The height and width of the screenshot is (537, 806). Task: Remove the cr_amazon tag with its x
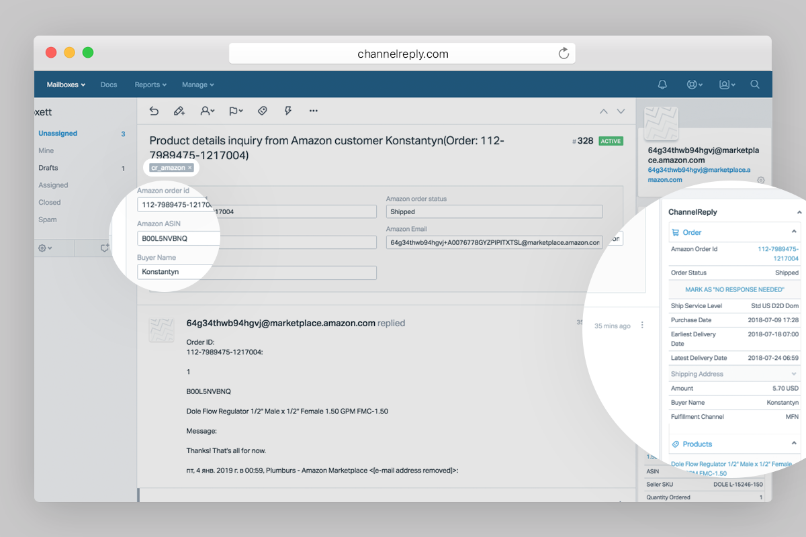(189, 168)
